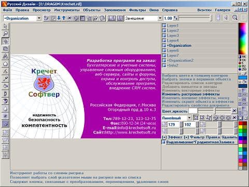The width and height of the screenshot is (249, 187).
Task: Click Правка button in effects panel
Action: 213,137
